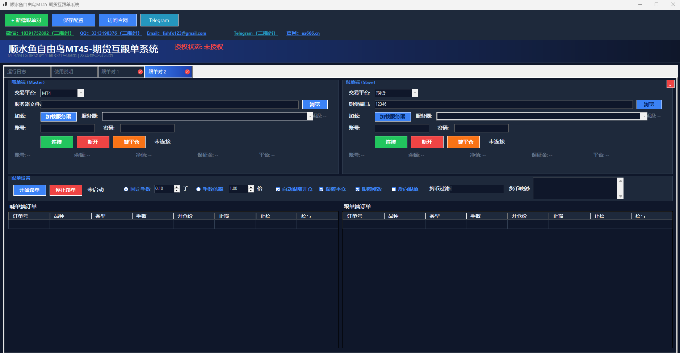
Task: Toggle the 跟随修改 checkbox
Action: (357, 190)
